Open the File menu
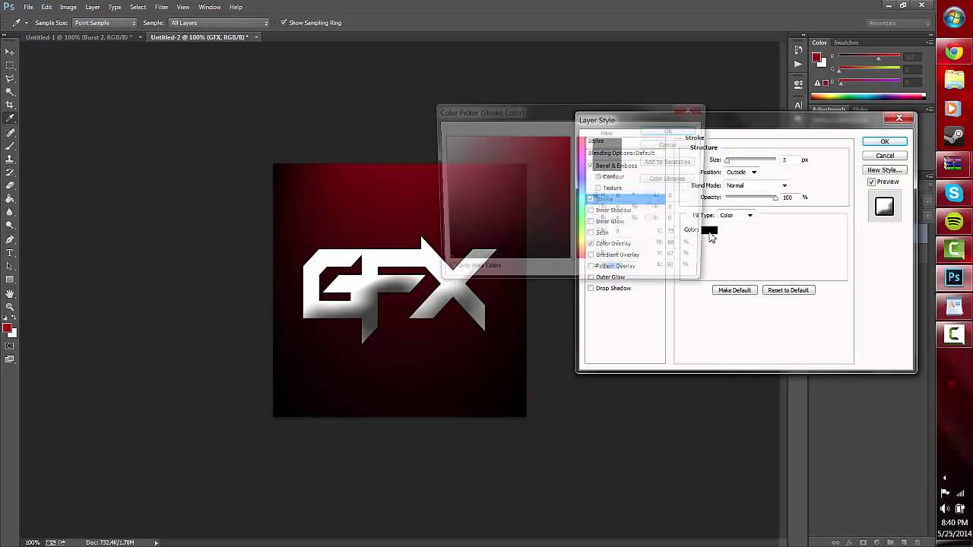Screen dimensions: 973x547 coord(28,7)
